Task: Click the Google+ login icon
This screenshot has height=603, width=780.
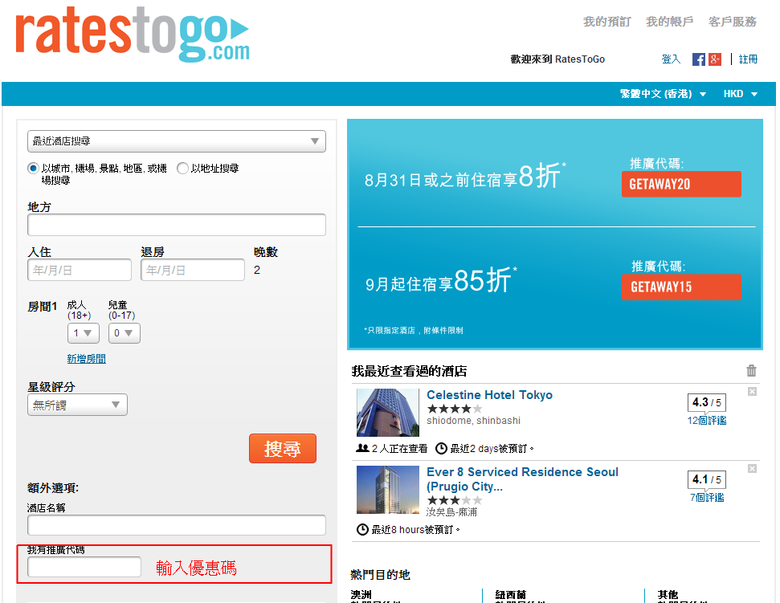Action: (x=714, y=59)
